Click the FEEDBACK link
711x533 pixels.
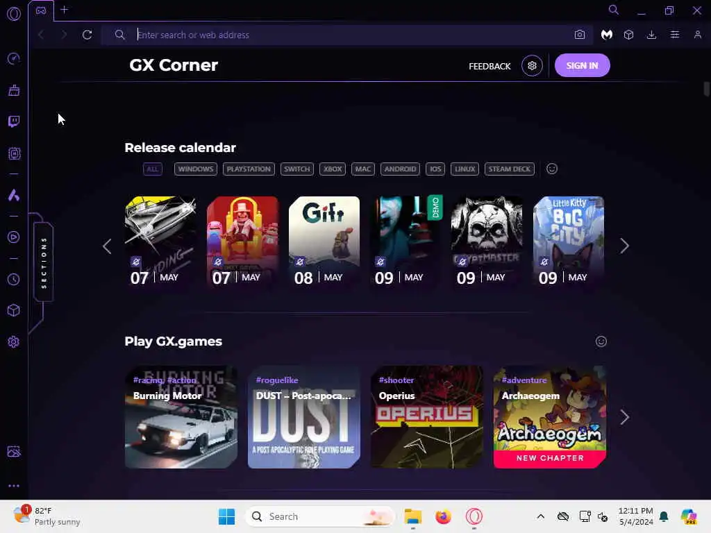click(x=490, y=66)
